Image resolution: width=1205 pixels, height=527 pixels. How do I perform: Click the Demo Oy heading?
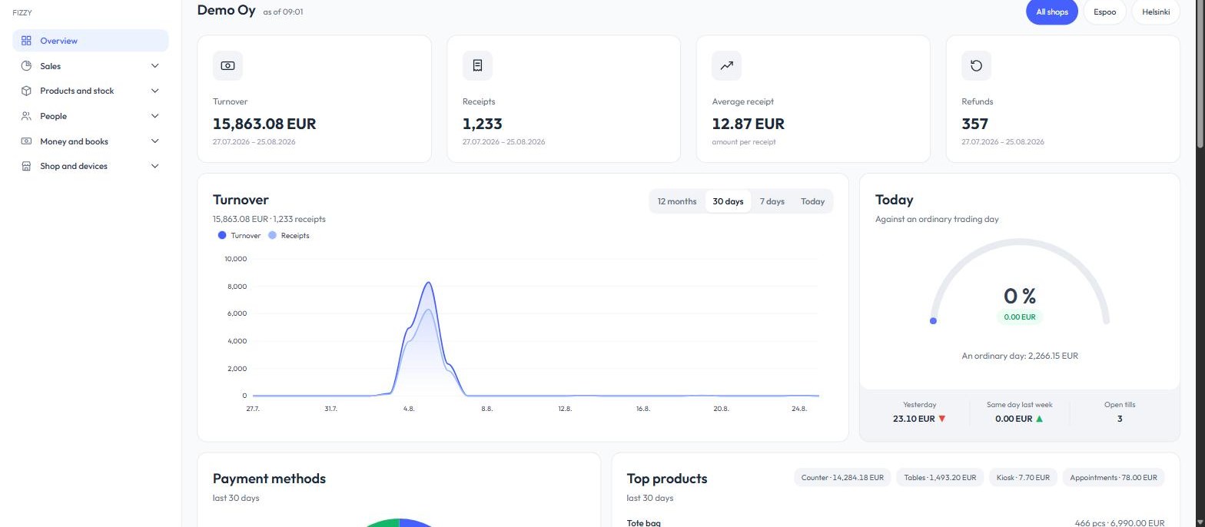tap(226, 10)
